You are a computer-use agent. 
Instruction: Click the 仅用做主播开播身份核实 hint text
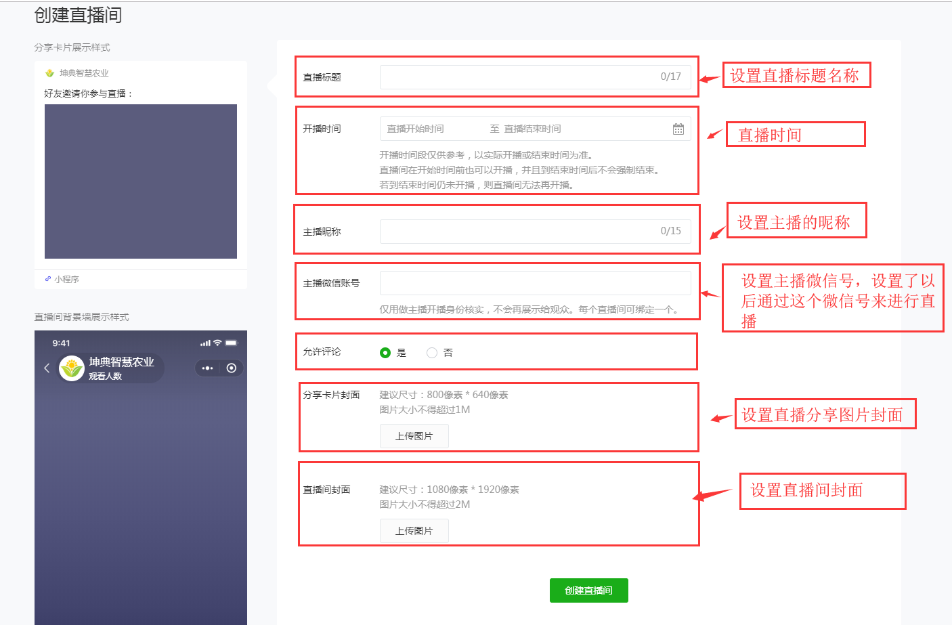(x=530, y=309)
